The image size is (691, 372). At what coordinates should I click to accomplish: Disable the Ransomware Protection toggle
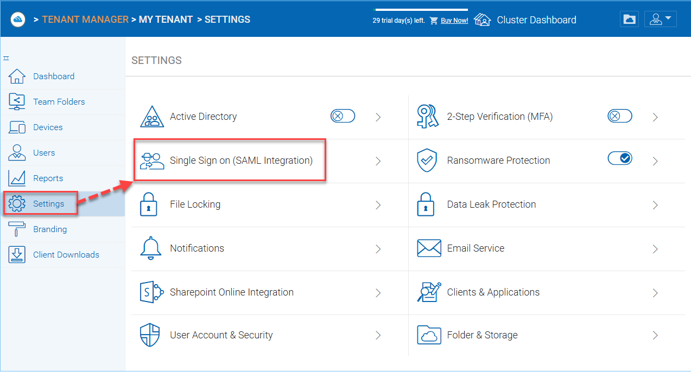click(620, 158)
